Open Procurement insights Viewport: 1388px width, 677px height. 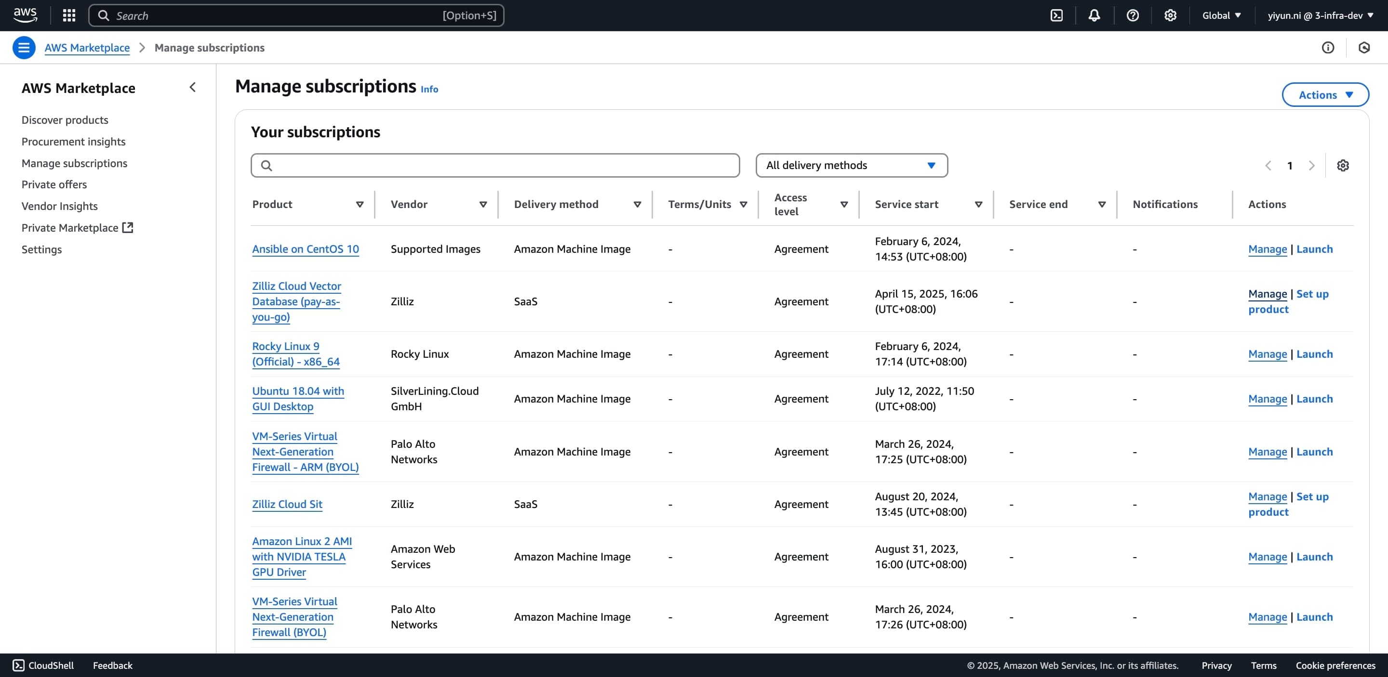click(x=73, y=141)
